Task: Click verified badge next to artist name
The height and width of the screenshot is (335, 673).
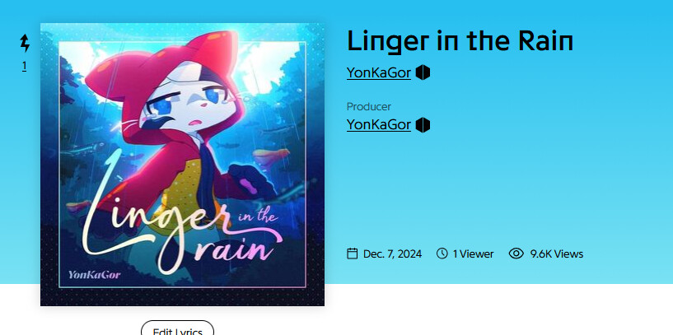Action: coord(423,73)
